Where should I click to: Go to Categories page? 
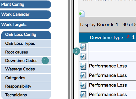pyautogui.click(x=26, y=78)
